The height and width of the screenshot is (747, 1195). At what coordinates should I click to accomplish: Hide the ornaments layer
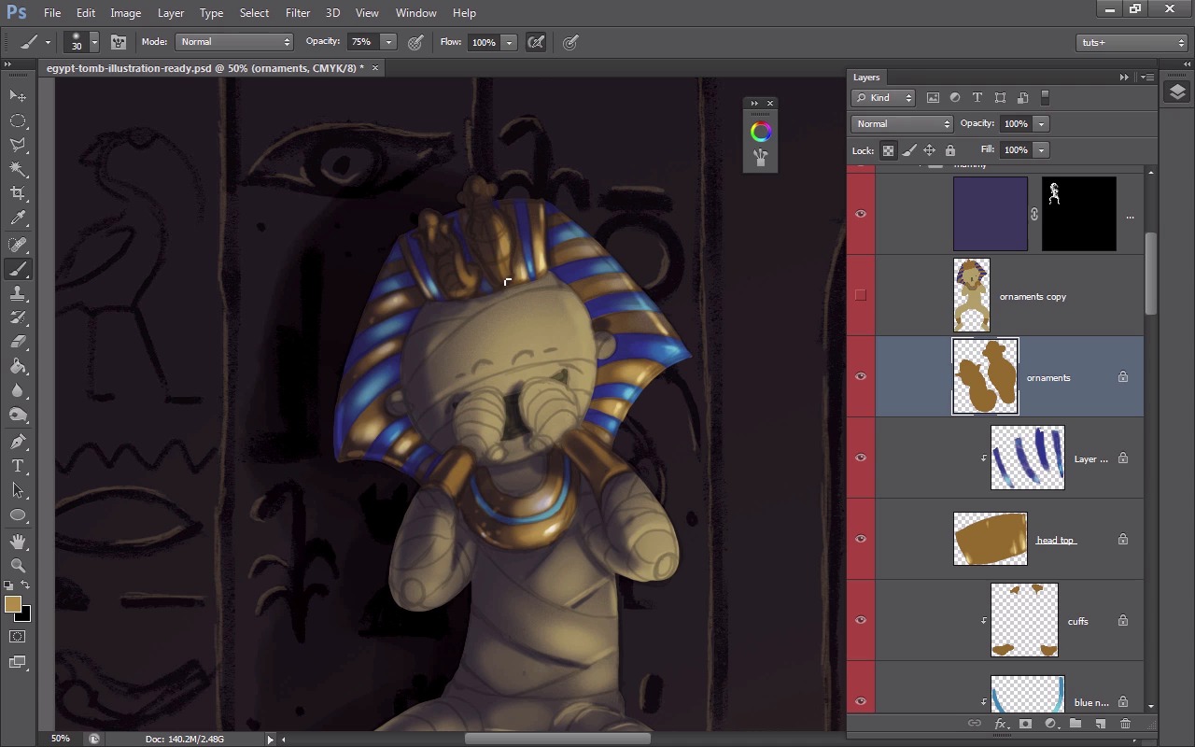point(861,376)
